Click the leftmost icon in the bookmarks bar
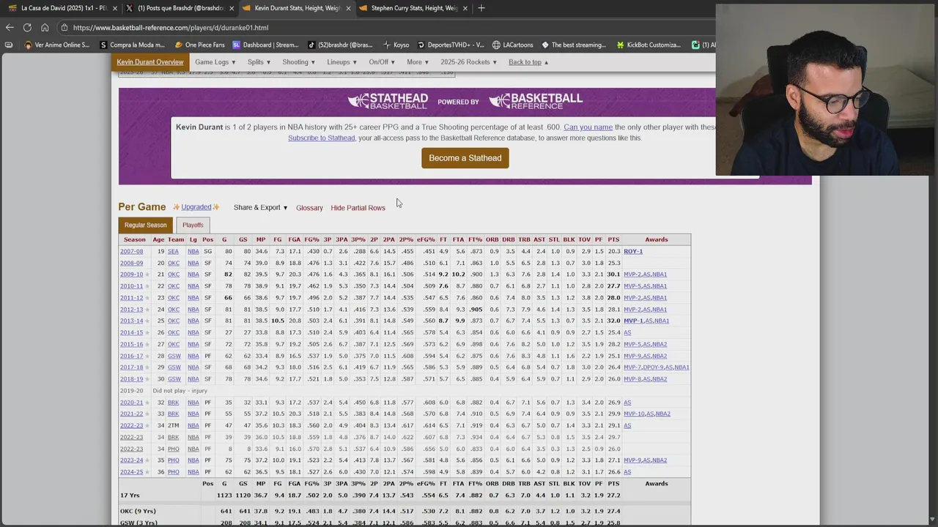The height and width of the screenshot is (527, 938). (8, 45)
